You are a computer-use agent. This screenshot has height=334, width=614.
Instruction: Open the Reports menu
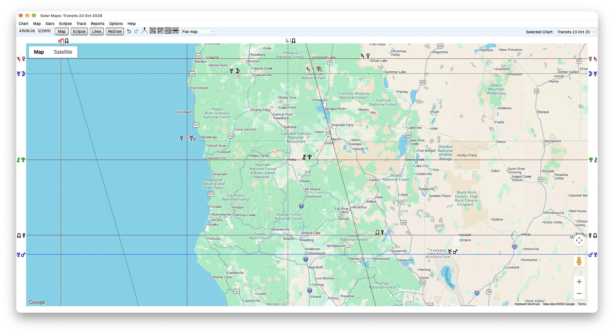pos(98,24)
